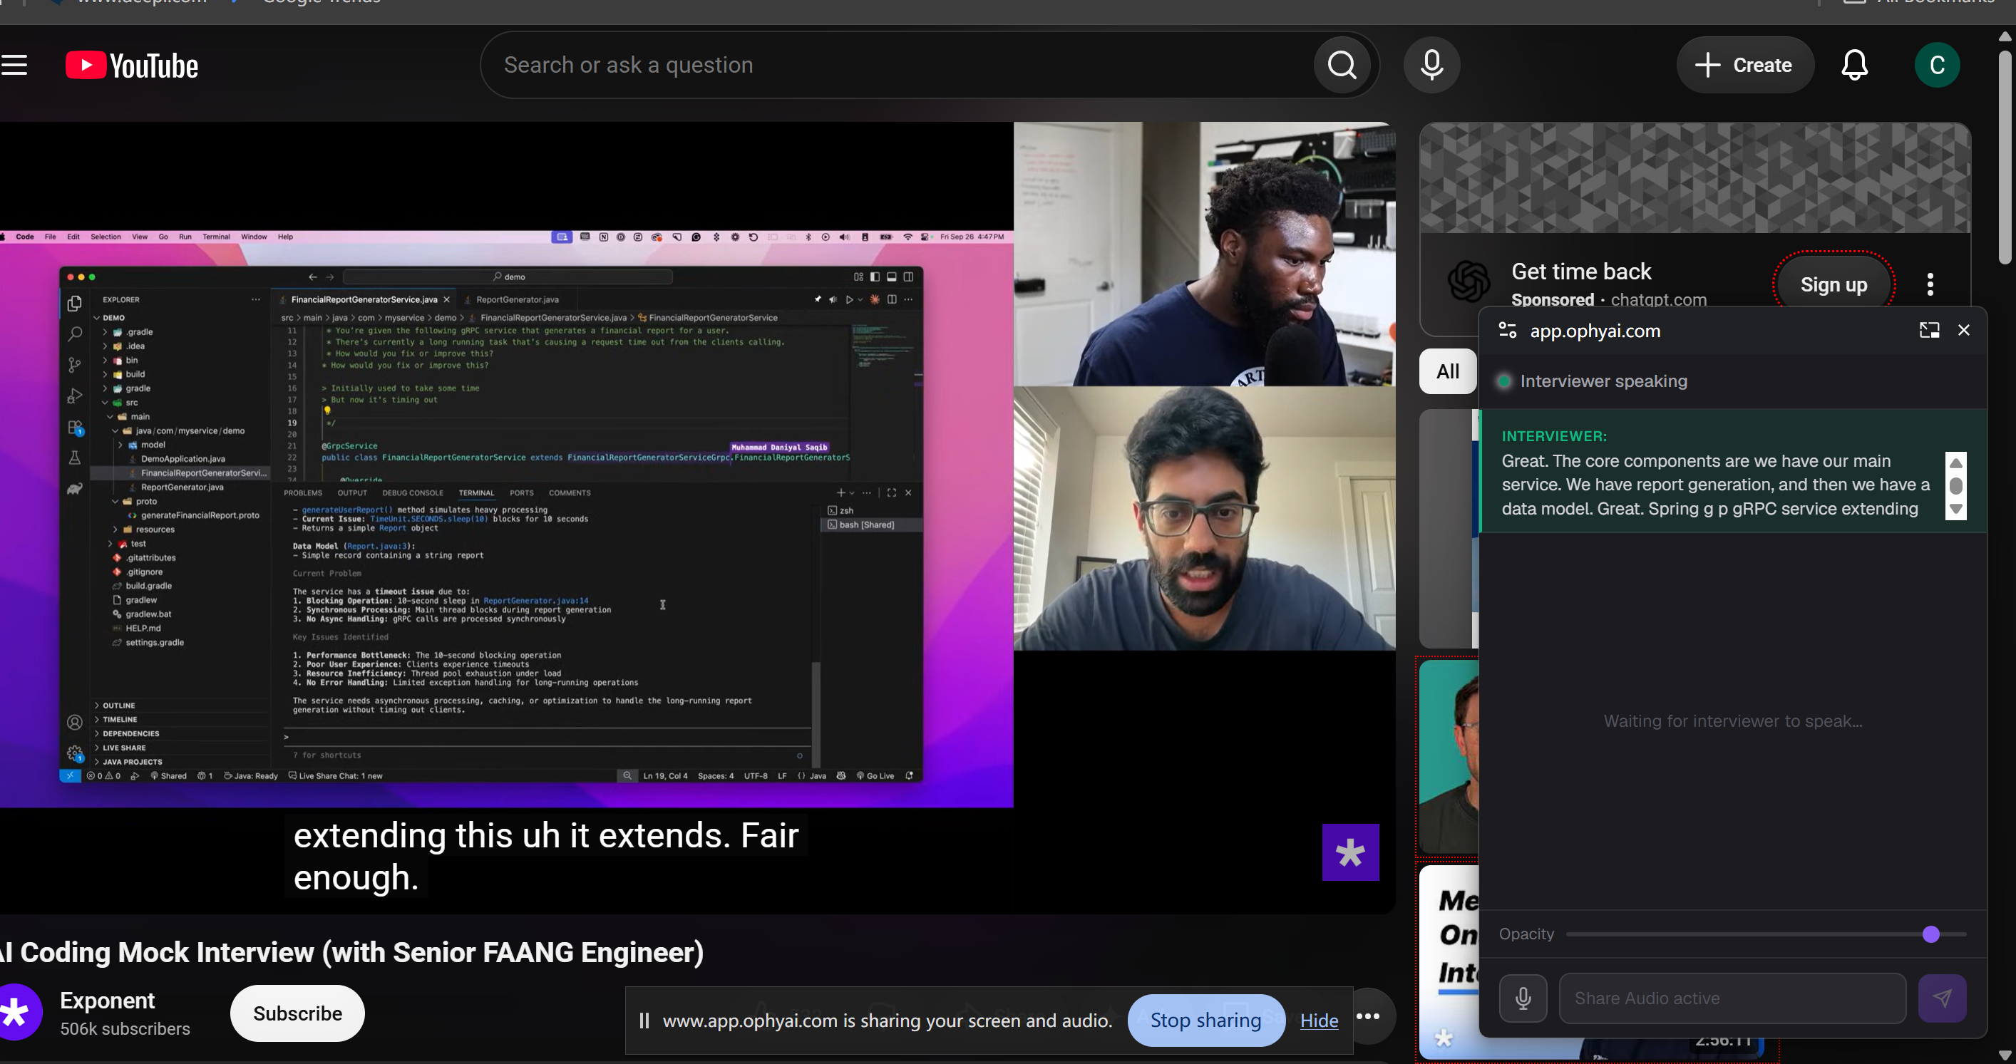The width and height of the screenshot is (2016, 1064).
Task: Open VS Code Search view in the video
Action: (x=74, y=334)
